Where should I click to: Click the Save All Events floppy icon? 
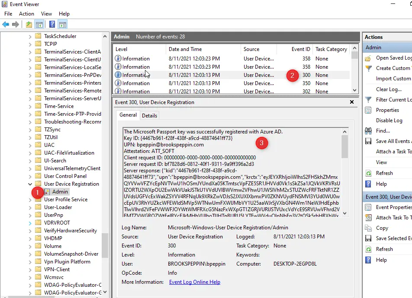pyautogui.click(x=368, y=141)
